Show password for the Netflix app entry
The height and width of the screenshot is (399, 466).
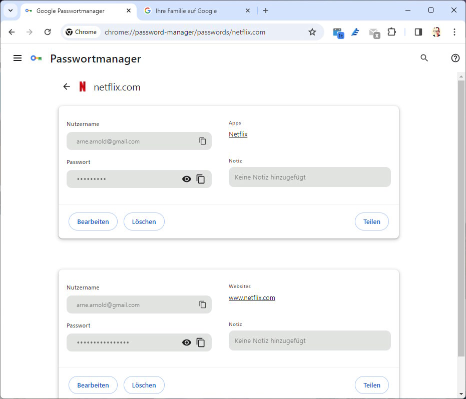[187, 179]
